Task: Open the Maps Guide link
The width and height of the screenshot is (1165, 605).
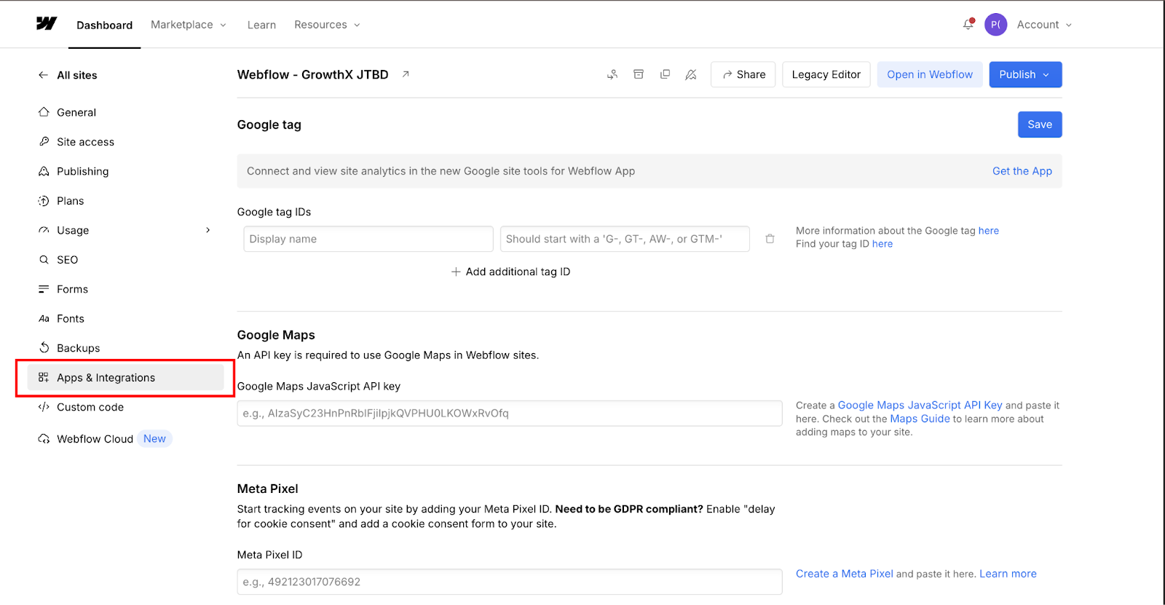Action: tap(920, 419)
